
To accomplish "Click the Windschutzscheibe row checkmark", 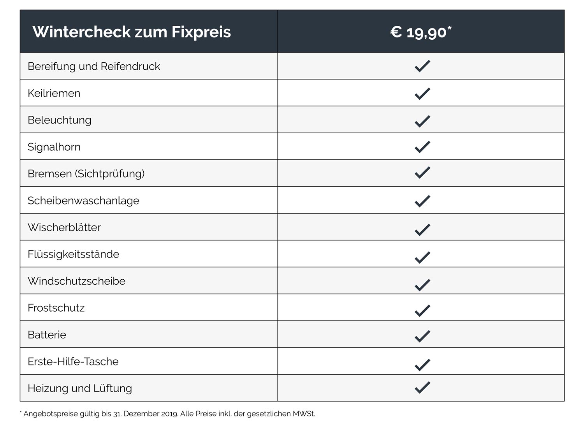I will [x=422, y=285].
